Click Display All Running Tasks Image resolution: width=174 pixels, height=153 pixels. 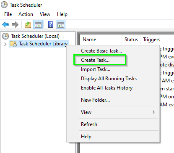point(109,79)
